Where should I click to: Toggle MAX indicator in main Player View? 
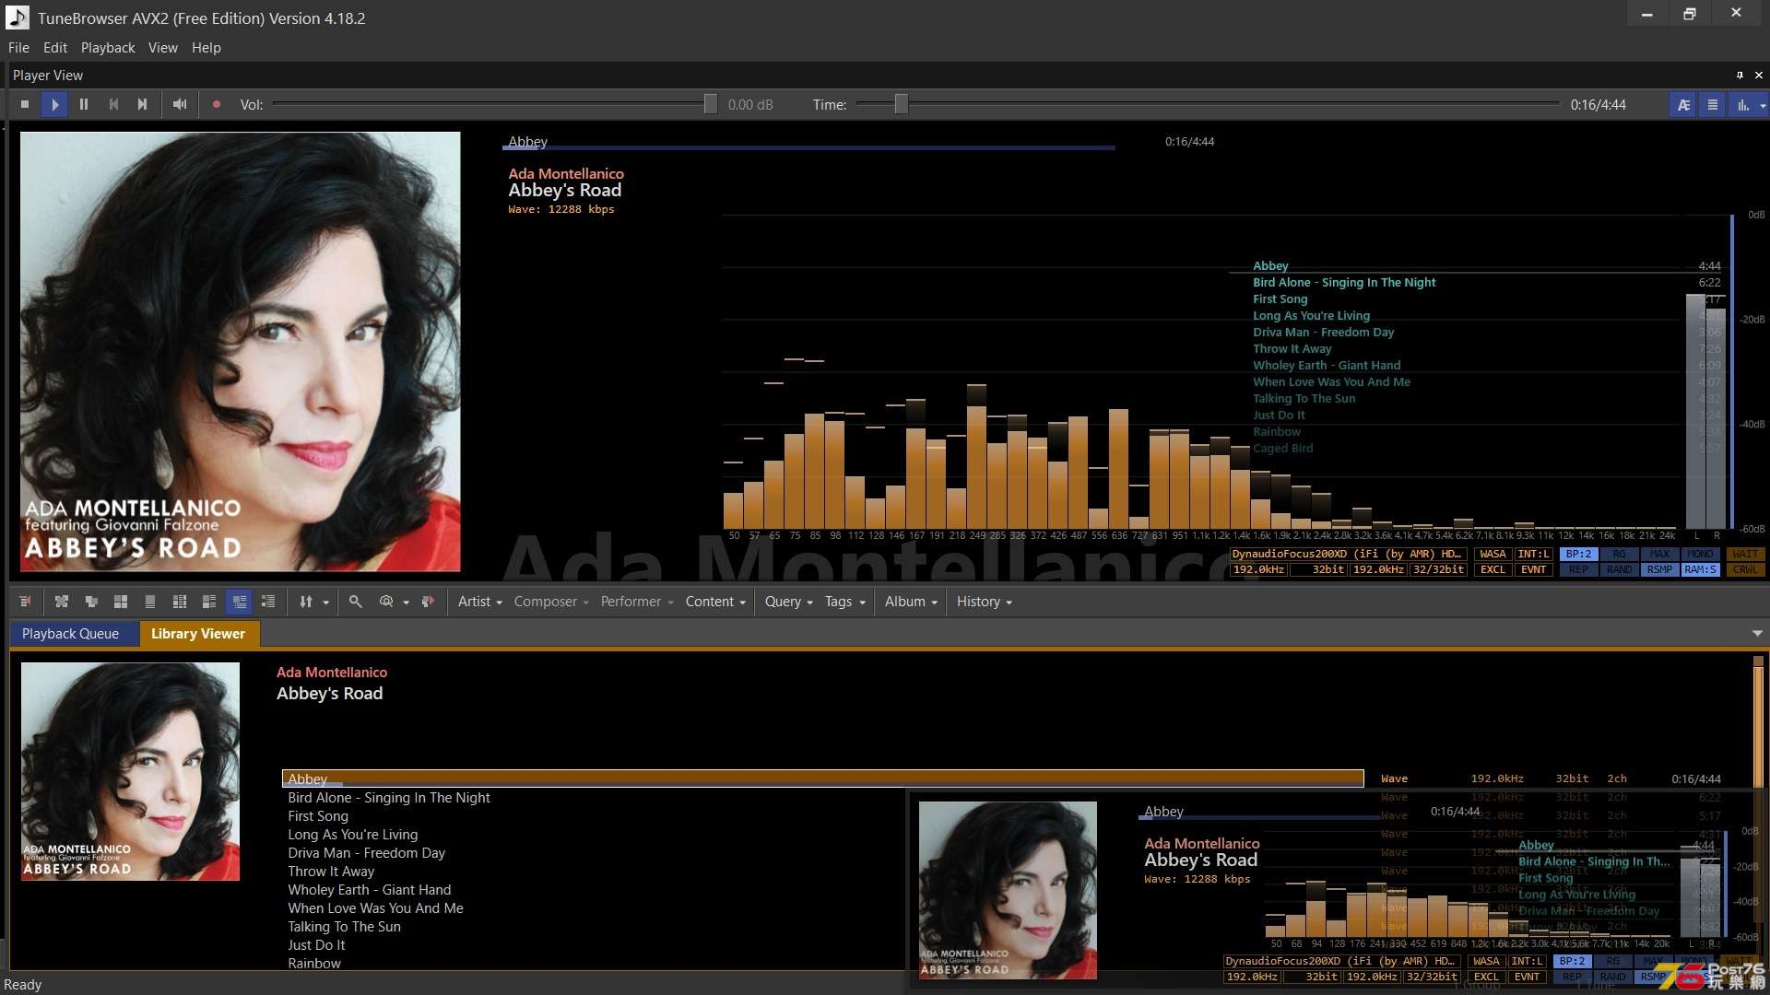click(x=1659, y=555)
